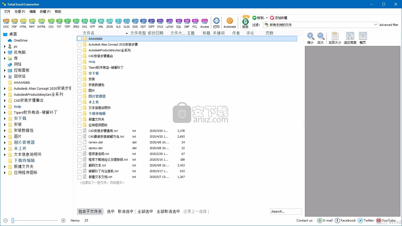Expand 安下载 folder in tree

(5, 118)
